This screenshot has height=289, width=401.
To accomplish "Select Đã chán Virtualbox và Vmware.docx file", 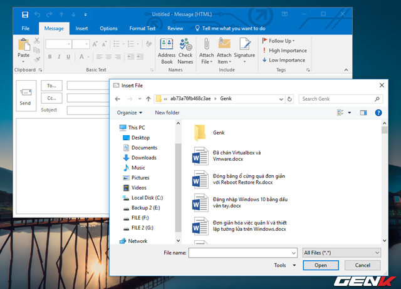I will pyautogui.click(x=227, y=156).
